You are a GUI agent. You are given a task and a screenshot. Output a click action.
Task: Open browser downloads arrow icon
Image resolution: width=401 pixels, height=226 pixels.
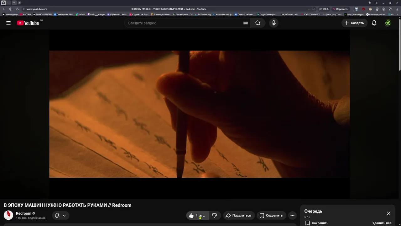[x=397, y=9]
